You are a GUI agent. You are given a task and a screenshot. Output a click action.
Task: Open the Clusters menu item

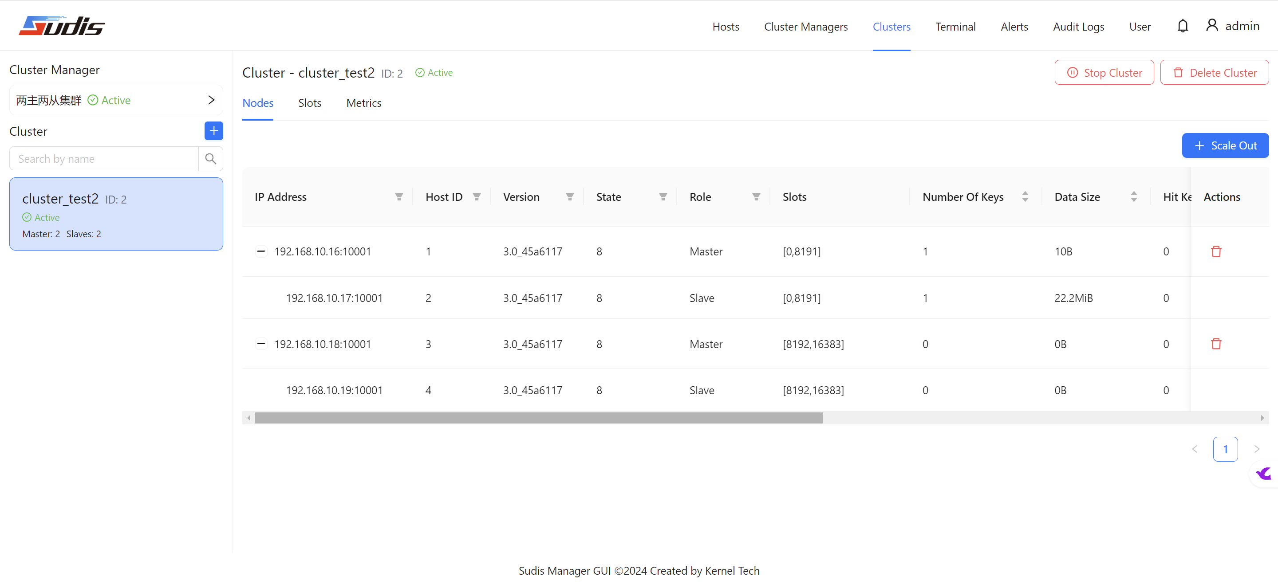click(x=891, y=27)
